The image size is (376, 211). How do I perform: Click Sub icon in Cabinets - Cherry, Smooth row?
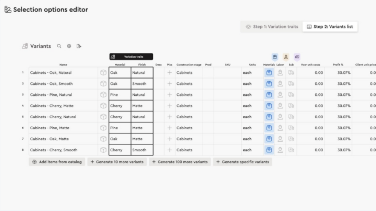coord(291,150)
